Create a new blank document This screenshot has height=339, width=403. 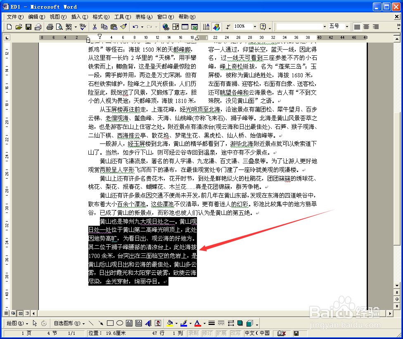9,26
